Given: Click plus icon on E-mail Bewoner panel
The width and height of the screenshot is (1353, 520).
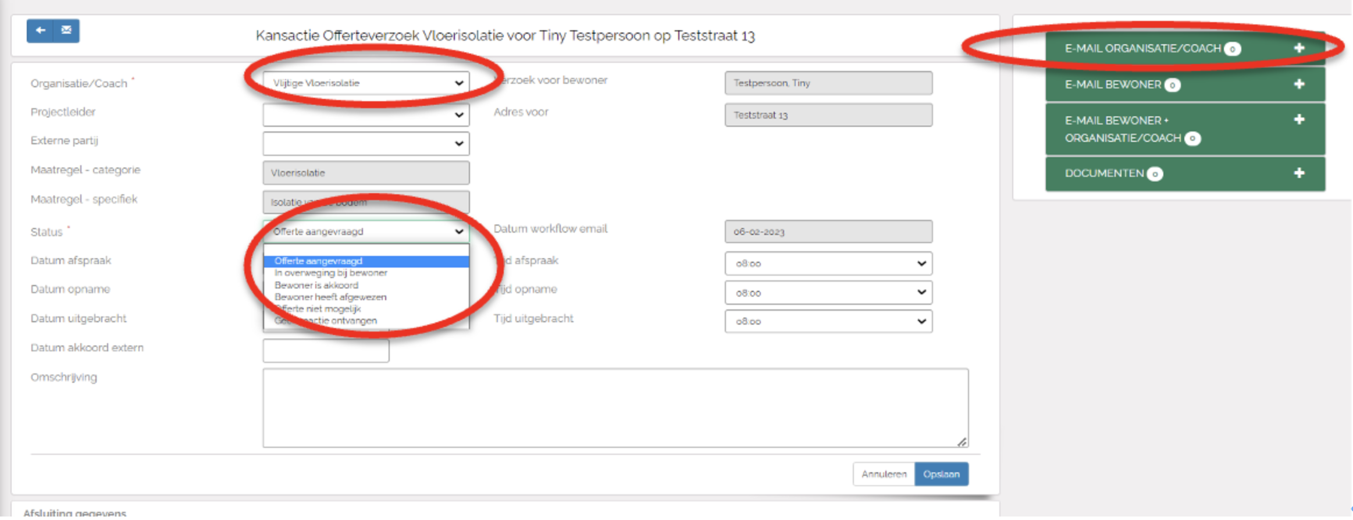Looking at the screenshot, I should tap(1299, 84).
